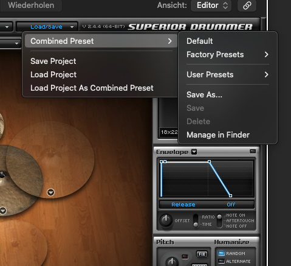This screenshot has width=291, height=266.
Task: Flip the Ratio/Time switch
Action: point(196,220)
